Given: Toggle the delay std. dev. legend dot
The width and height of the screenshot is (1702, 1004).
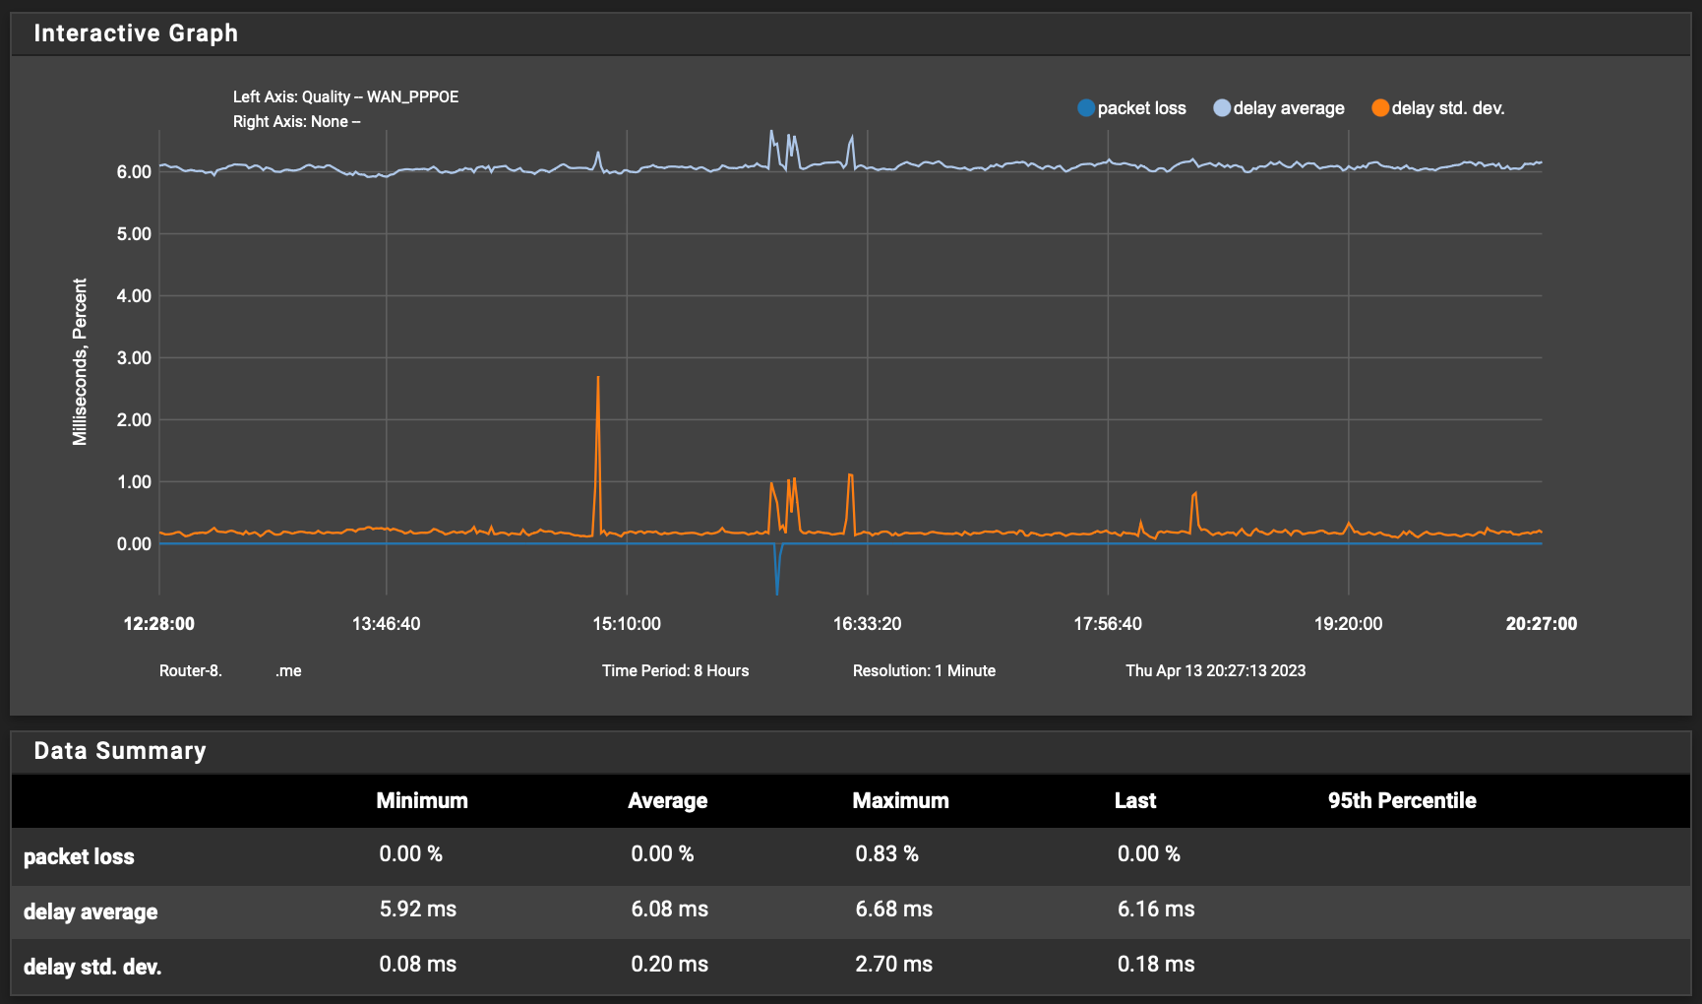Looking at the screenshot, I should click(x=1380, y=108).
